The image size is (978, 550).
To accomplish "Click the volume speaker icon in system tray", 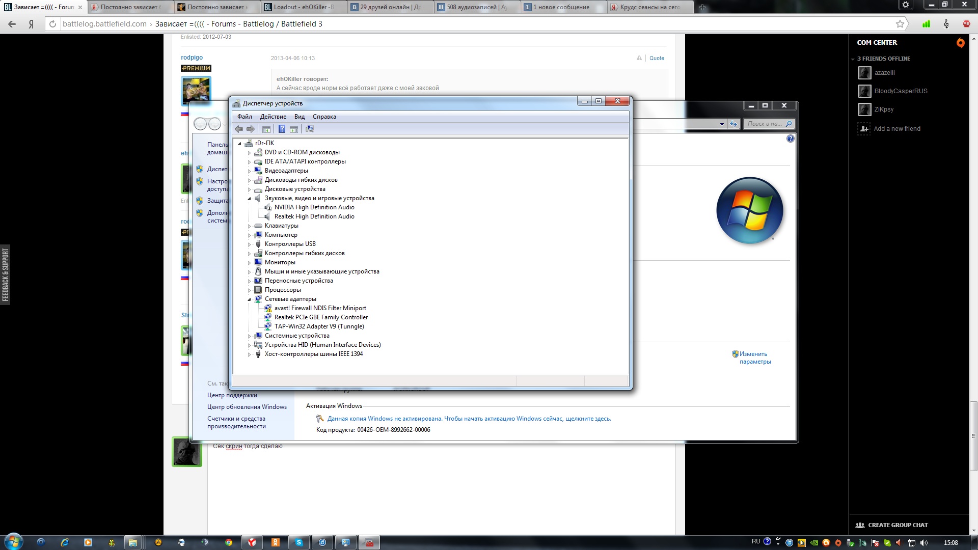I will pos(925,543).
